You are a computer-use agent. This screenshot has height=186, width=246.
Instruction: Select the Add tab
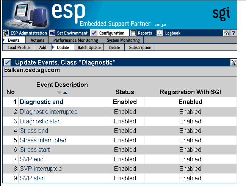tap(43, 47)
